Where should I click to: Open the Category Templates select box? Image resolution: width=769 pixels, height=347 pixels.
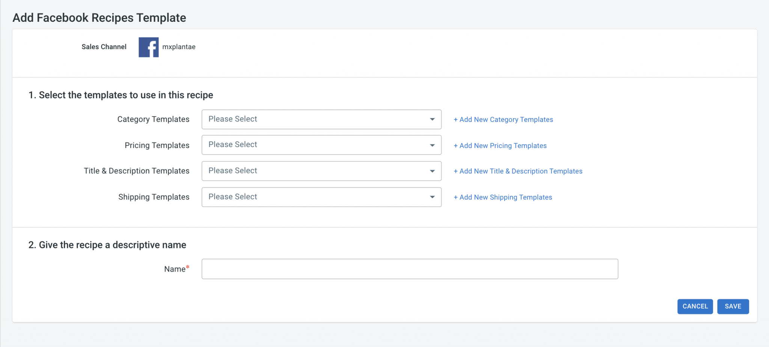pos(315,119)
